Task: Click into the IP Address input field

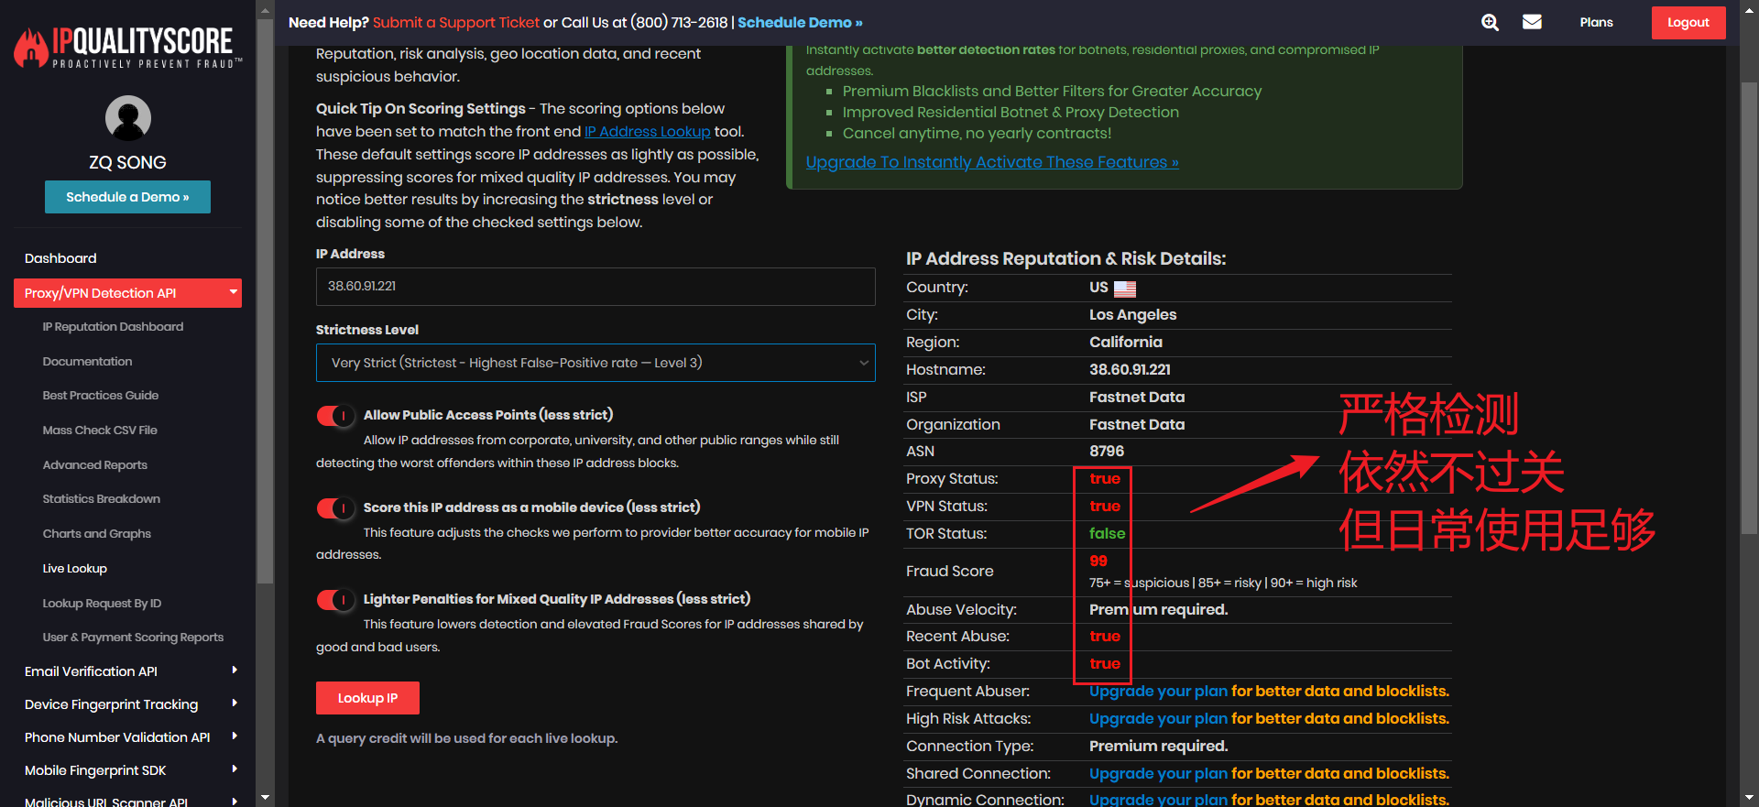Action: (595, 287)
